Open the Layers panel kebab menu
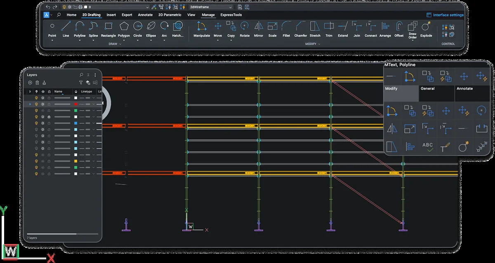This screenshot has height=263, width=495. point(95,75)
